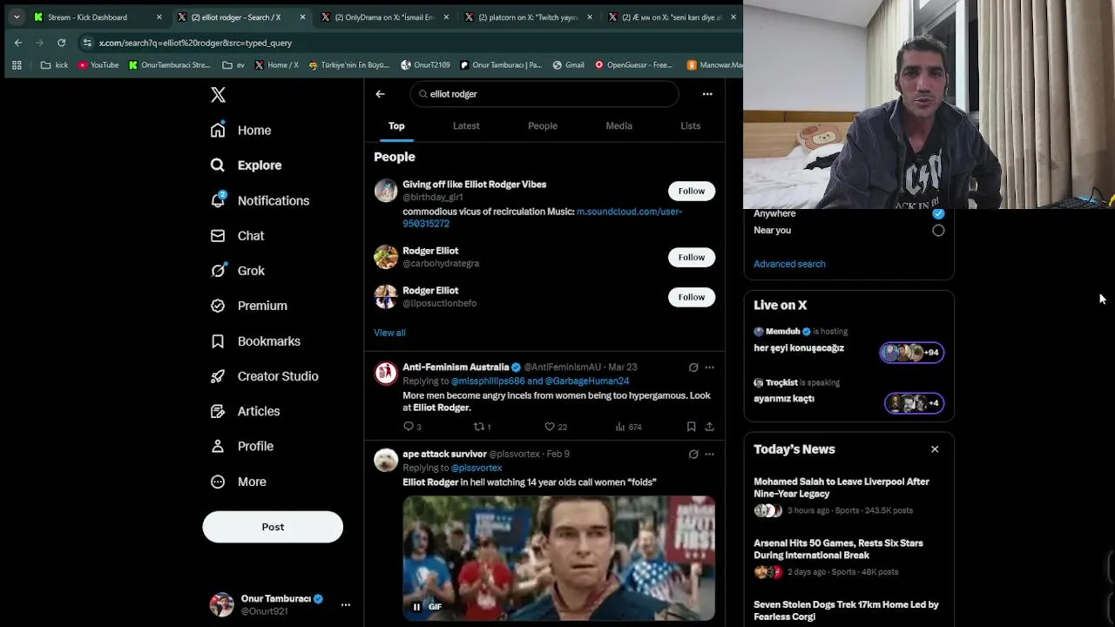Reload the browser page

click(61, 43)
